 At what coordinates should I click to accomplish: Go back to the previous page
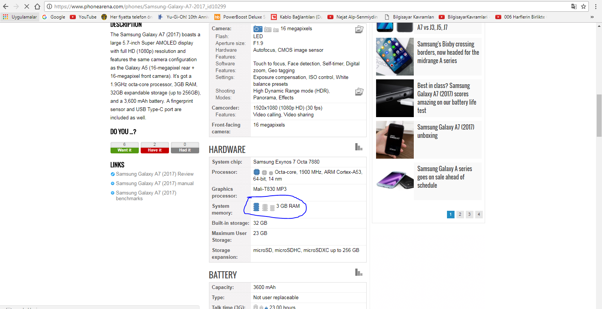tap(6, 6)
